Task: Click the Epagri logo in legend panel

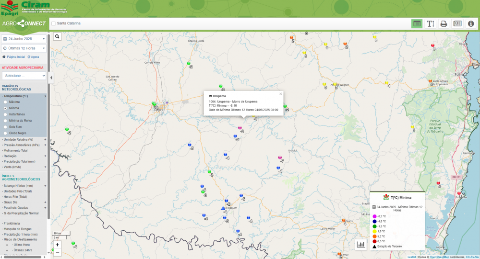Action: click(386, 197)
